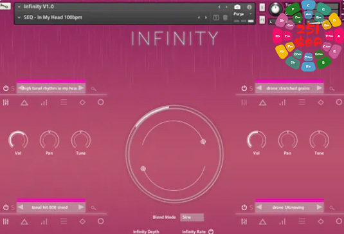
Task: Open diamond tab of tonal hit 808 layer
Action: (82, 222)
